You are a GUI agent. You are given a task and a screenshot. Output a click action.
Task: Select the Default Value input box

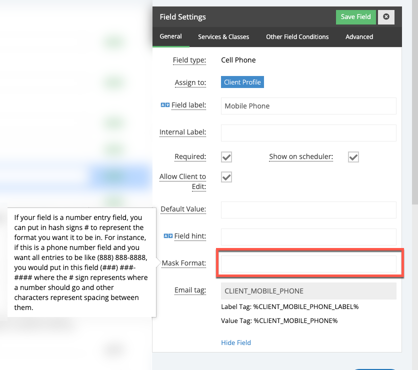(308, 210)
